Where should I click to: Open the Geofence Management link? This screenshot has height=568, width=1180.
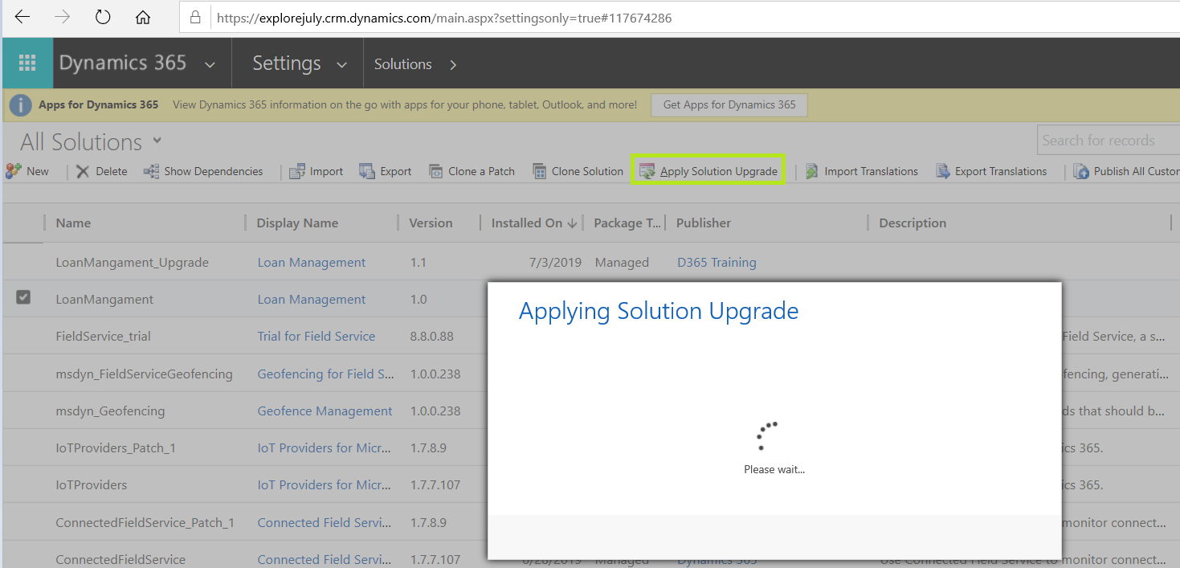coord(325,411)
